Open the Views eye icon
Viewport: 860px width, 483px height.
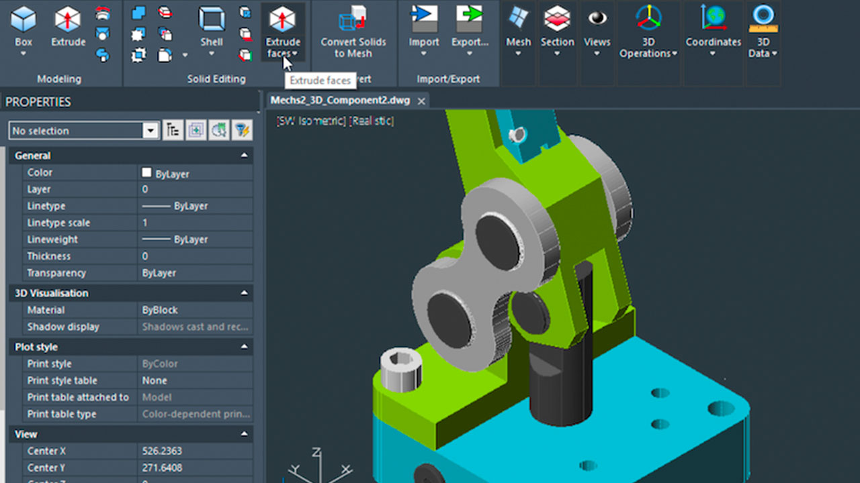597,19
